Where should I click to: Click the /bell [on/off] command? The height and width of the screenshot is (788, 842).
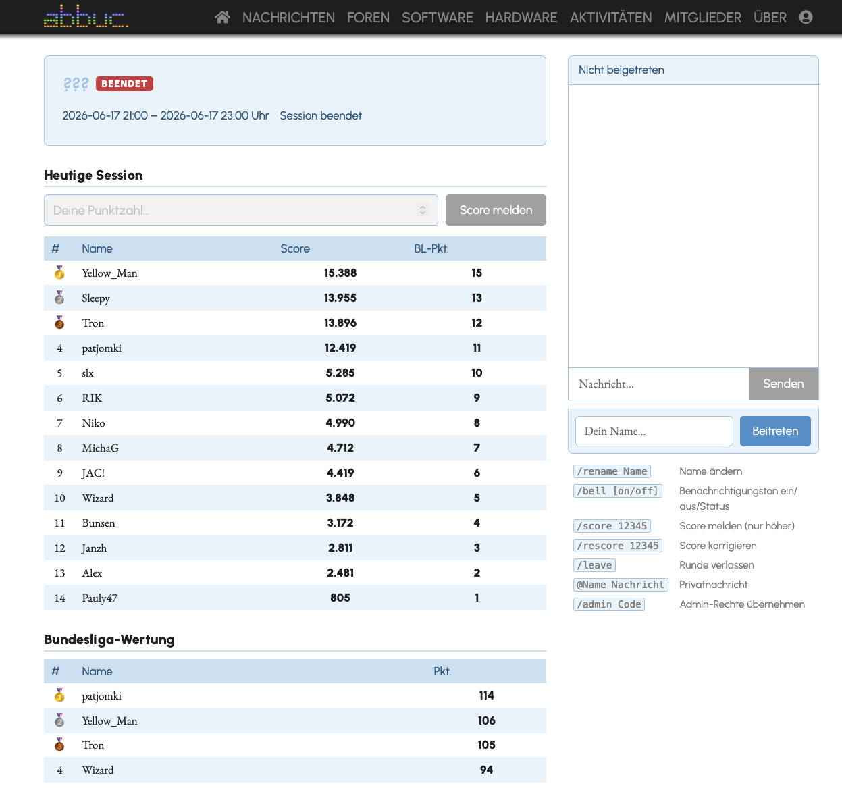tap(617, 491)
